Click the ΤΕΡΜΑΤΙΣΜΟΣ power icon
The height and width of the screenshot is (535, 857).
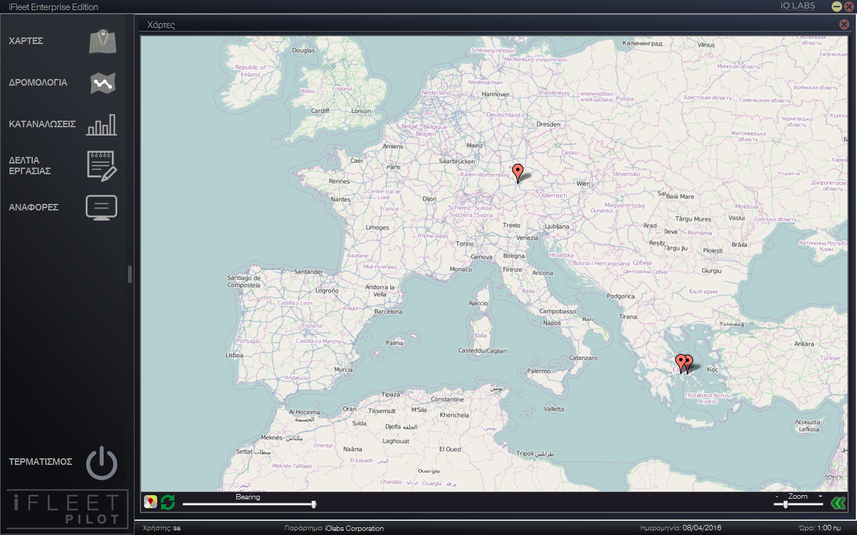pos(102,462)
